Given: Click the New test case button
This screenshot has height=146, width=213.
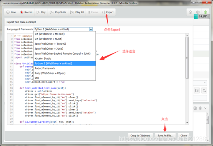Looking at the screenshot, I should click(11, 12).
